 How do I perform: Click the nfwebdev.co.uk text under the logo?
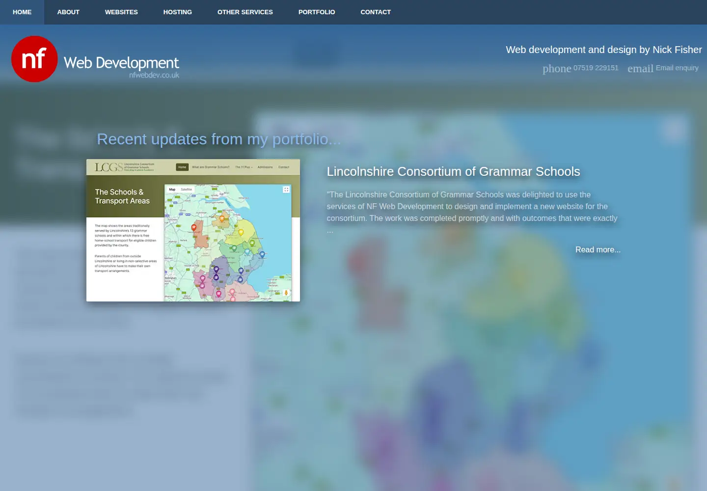(x=154, y=75)
